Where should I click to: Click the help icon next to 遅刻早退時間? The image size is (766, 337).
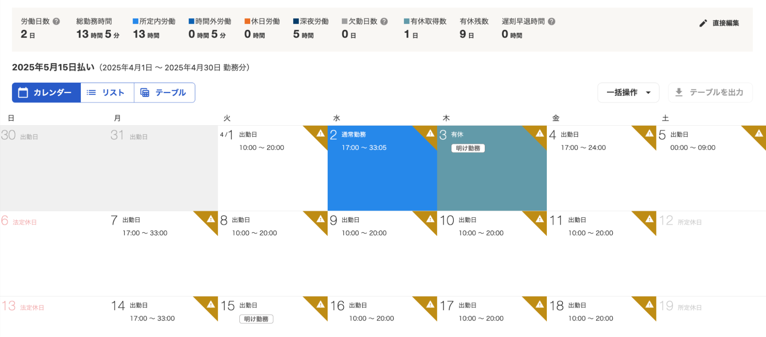click(x=551, y=21)
